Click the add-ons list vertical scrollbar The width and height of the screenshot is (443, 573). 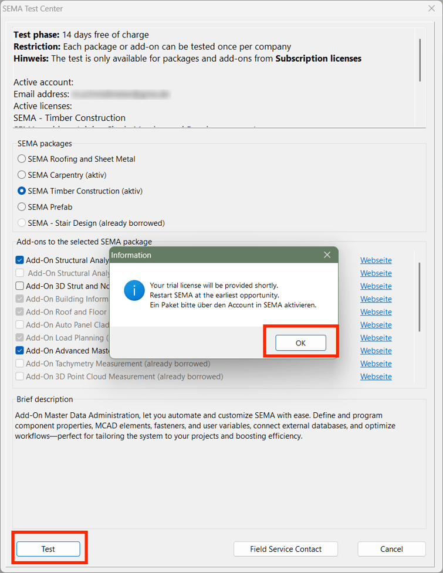419,296
